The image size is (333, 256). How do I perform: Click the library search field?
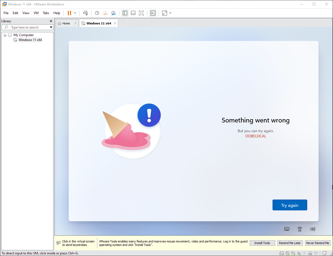tap(27, 27)
